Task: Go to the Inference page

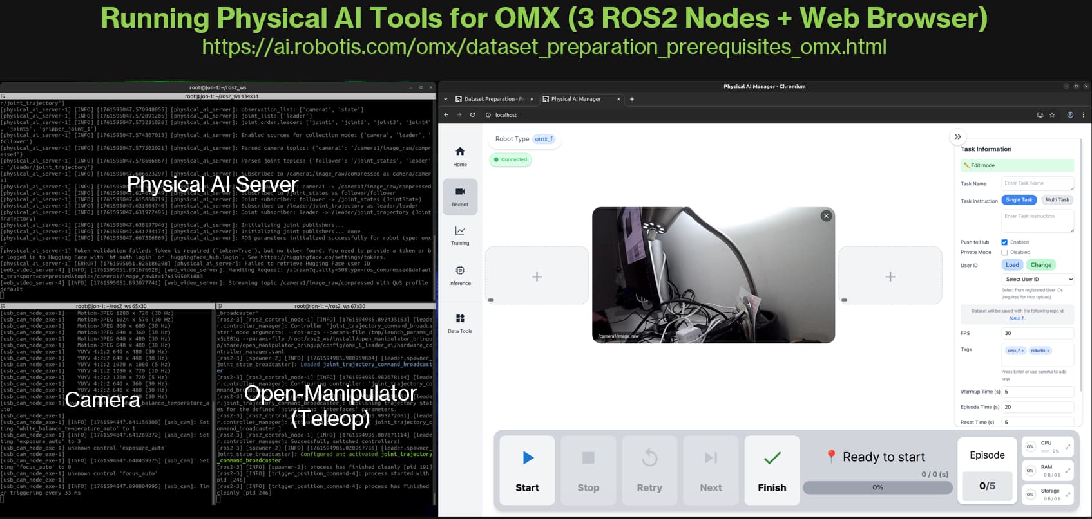Action: coord(459,275)
